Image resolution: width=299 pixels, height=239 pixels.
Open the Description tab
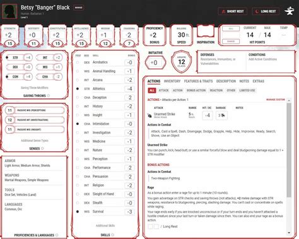tap(226, 81)
